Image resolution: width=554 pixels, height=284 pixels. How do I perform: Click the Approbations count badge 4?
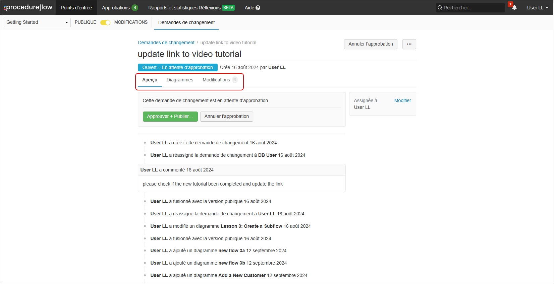pyautogui.click(x=135, y=8)
